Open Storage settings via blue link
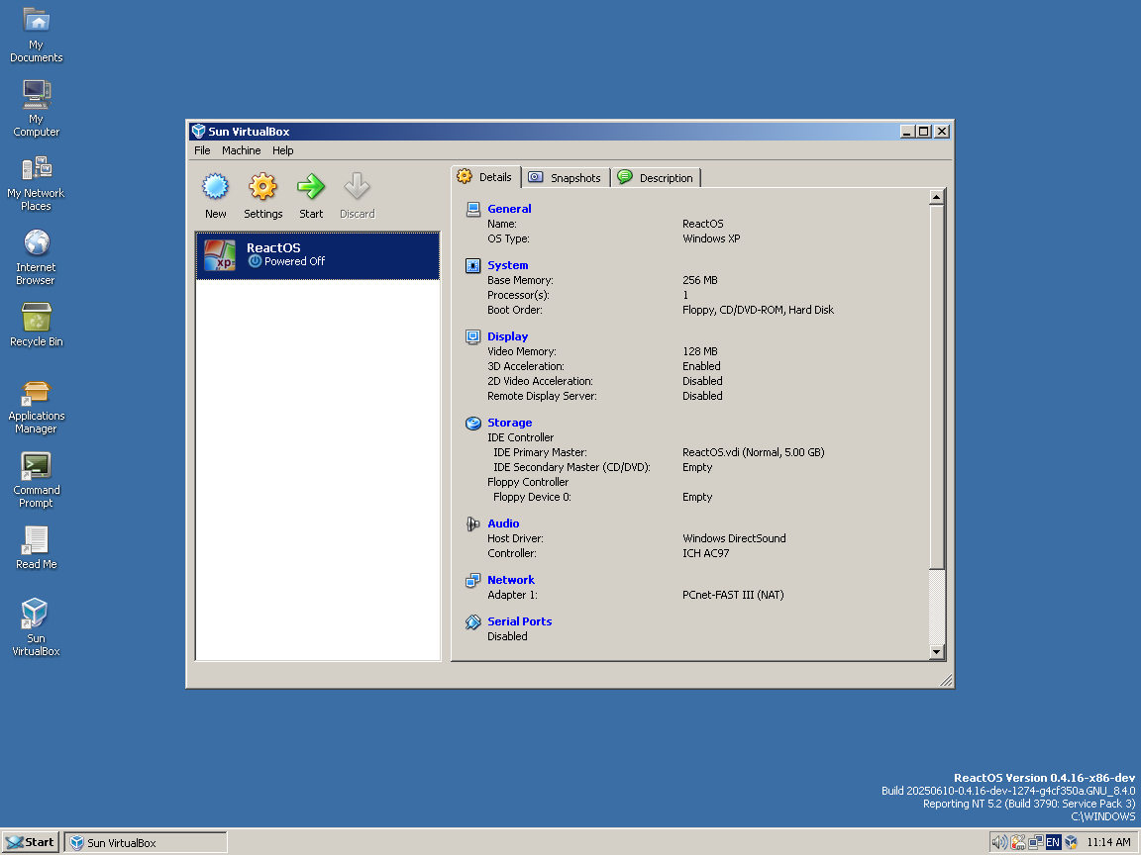This screenshot has width=1141, height=855. 509,423
